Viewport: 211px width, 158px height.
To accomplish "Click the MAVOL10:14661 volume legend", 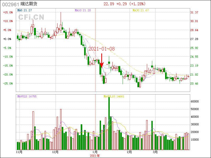I will tap(114, 96).
